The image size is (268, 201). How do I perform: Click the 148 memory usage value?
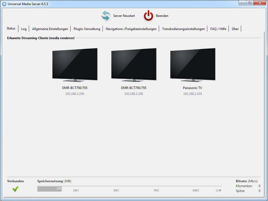(x=59, y=188)
